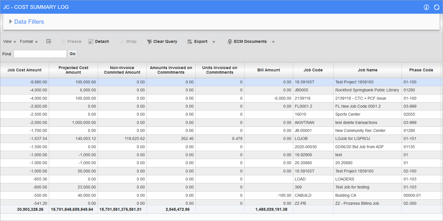Select the Query By Example filter icon

49,41
